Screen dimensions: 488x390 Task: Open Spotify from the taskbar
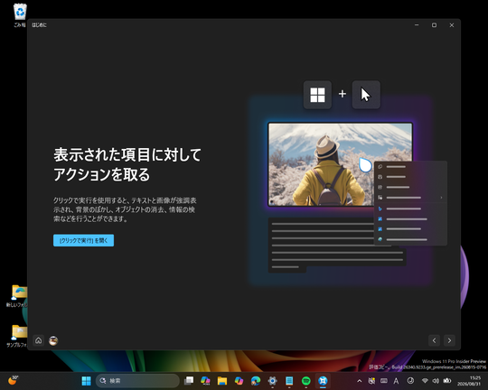pos(306,381)
